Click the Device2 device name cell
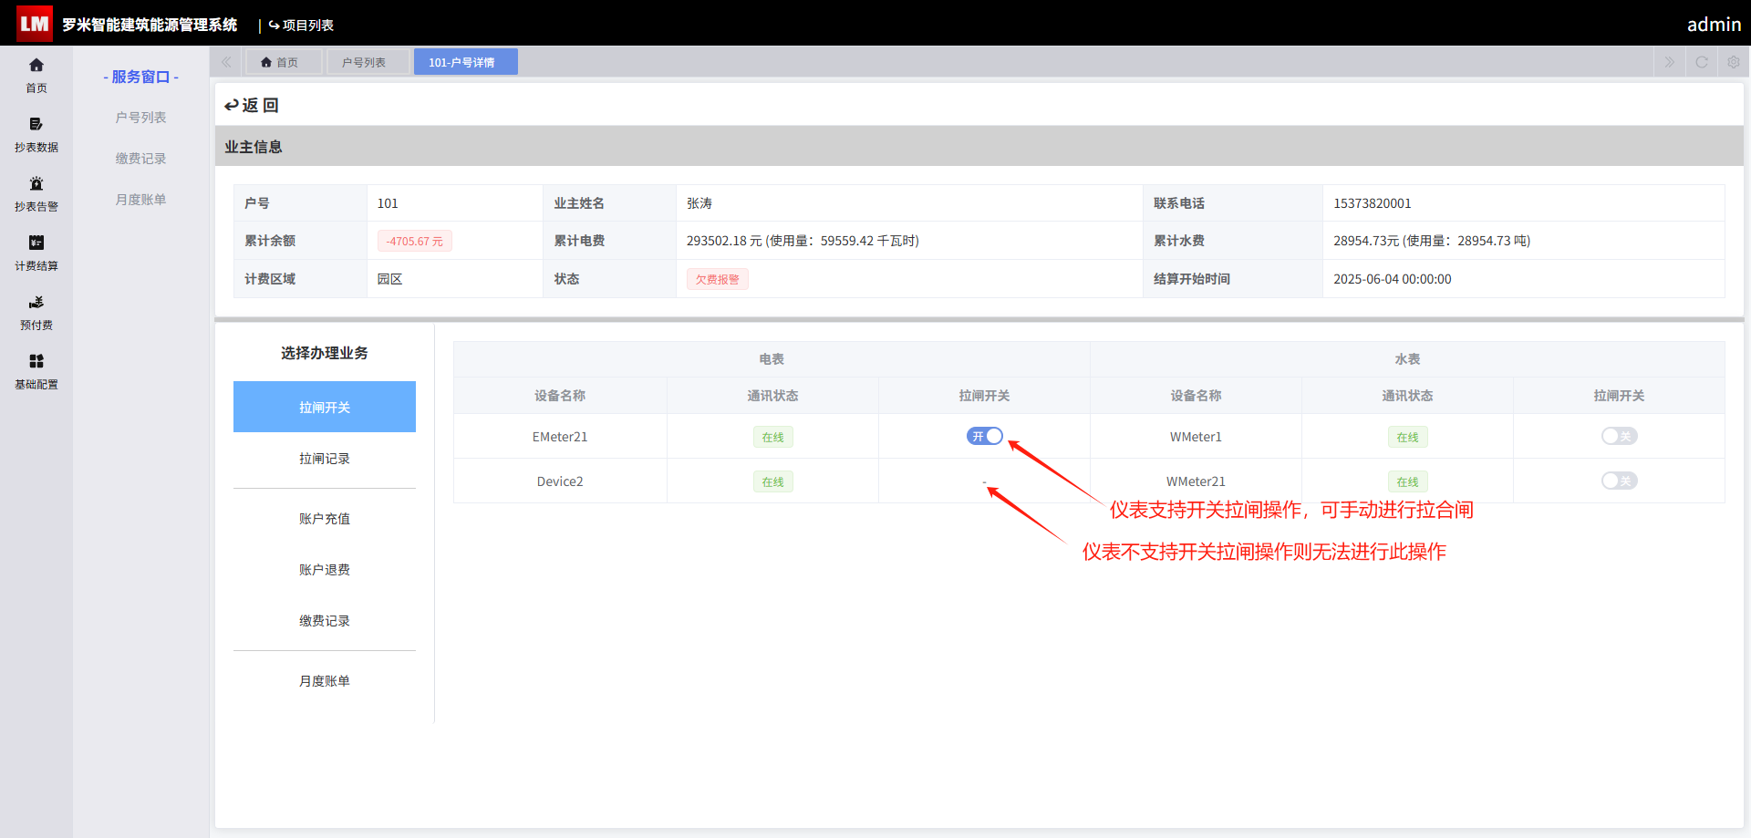The width and height of the screenshot is (1751, 838). click(560, 481)
